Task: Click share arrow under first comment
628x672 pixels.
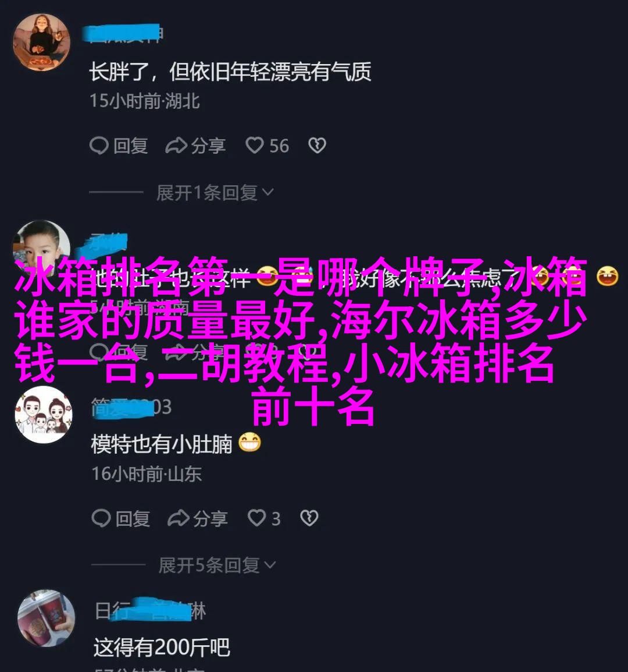Action: pyautogui.click(x=176, y=146)
